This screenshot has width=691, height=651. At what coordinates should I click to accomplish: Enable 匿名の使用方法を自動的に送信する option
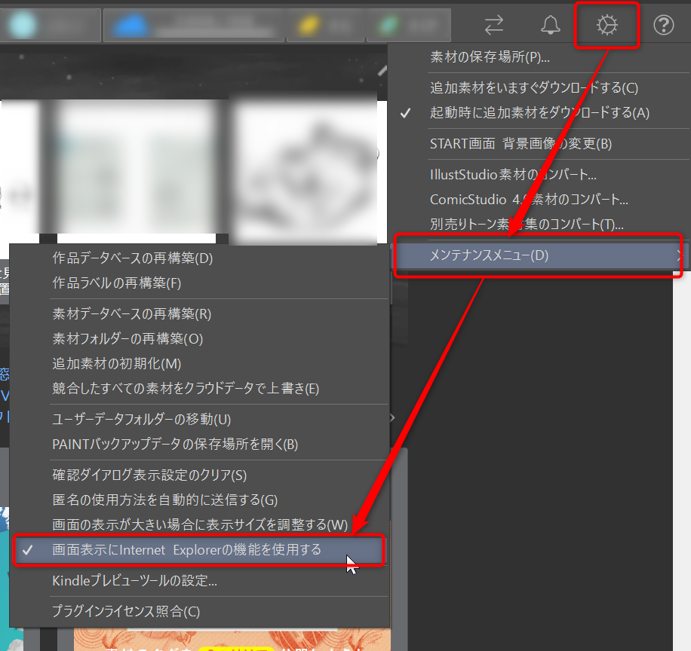164,500
